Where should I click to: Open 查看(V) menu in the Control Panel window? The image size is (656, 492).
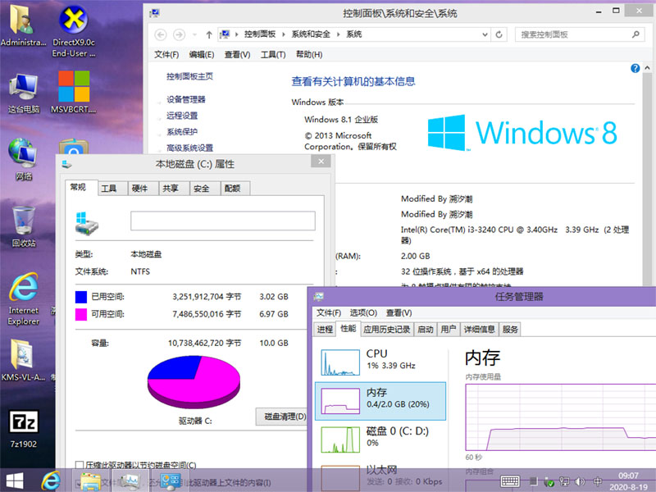237,54
